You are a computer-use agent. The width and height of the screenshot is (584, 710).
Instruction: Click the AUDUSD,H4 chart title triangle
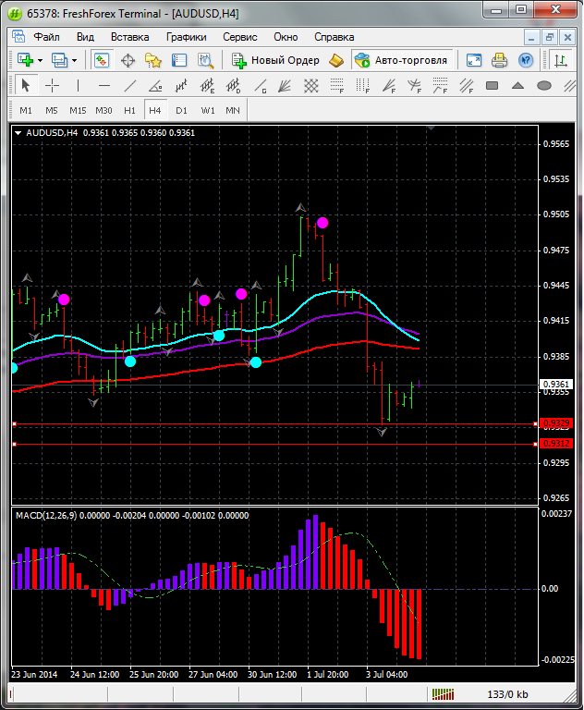pyautogui.click(x=18, y=132)
